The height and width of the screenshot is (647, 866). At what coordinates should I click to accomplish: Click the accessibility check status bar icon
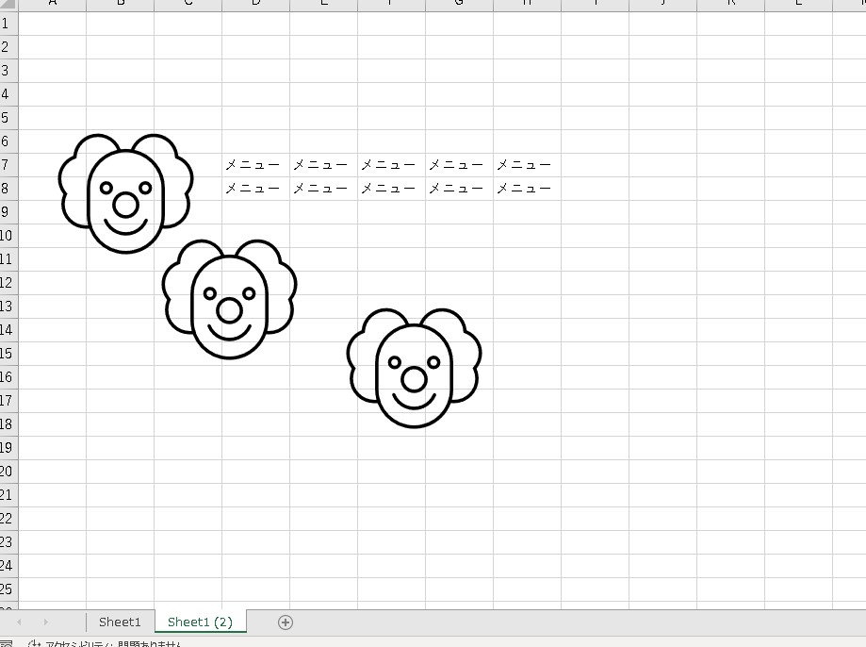34,644
